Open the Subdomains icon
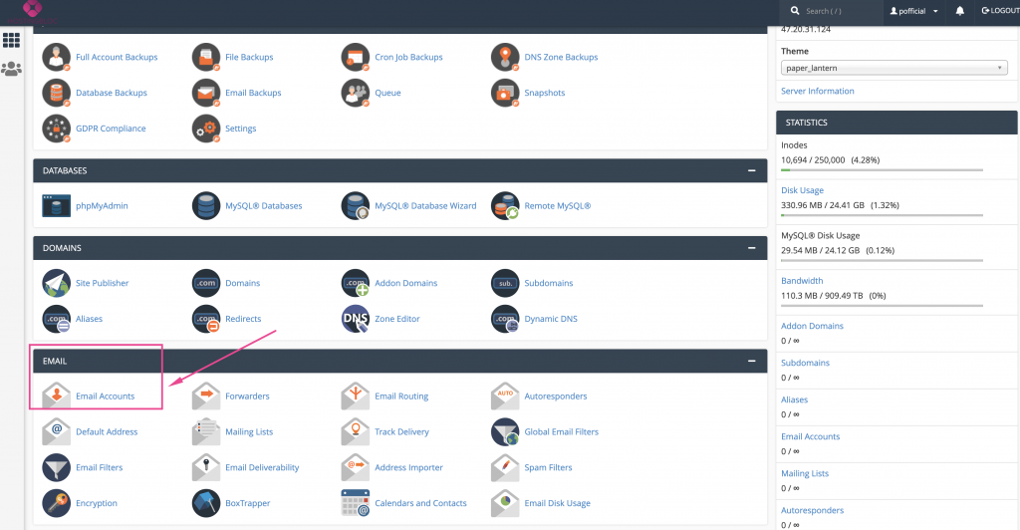The image size is (1020, 530). [x=505, y=283]
